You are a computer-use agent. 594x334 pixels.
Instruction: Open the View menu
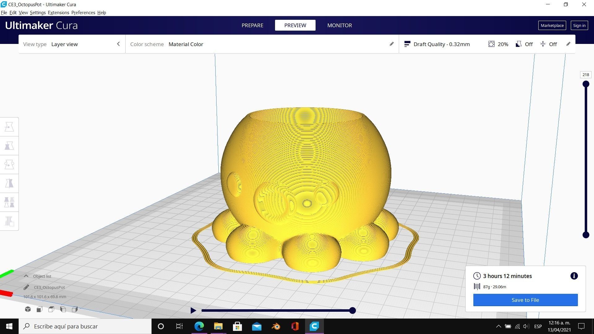pos(23,13)
